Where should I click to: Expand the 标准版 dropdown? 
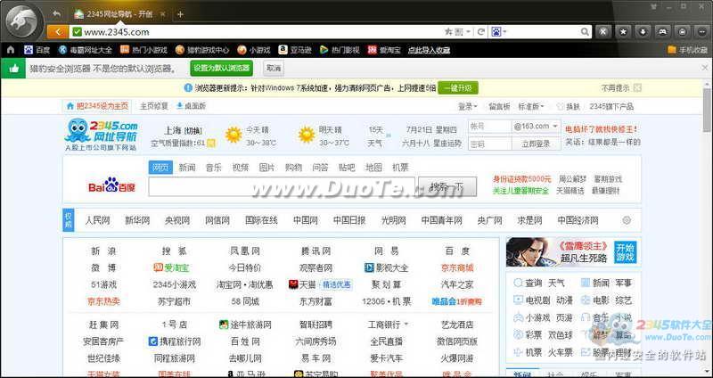(531, 106)
